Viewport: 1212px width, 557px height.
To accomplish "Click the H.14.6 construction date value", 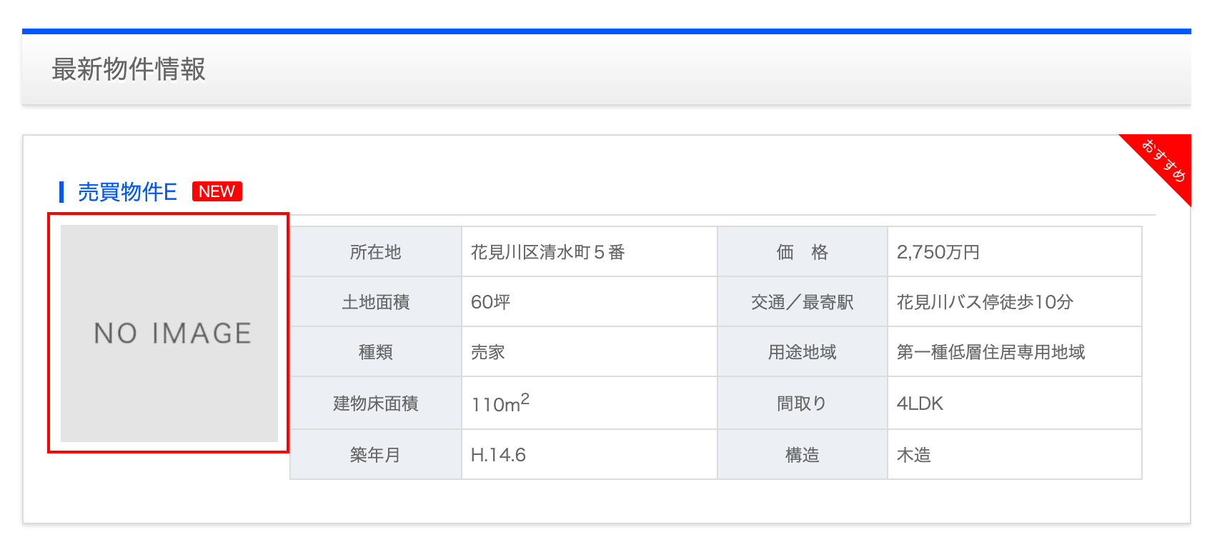I will click(498, 455).
